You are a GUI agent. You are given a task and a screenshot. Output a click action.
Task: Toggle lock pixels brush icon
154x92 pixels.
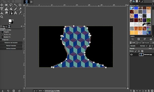pyautogui.click(x=136, y=51)
